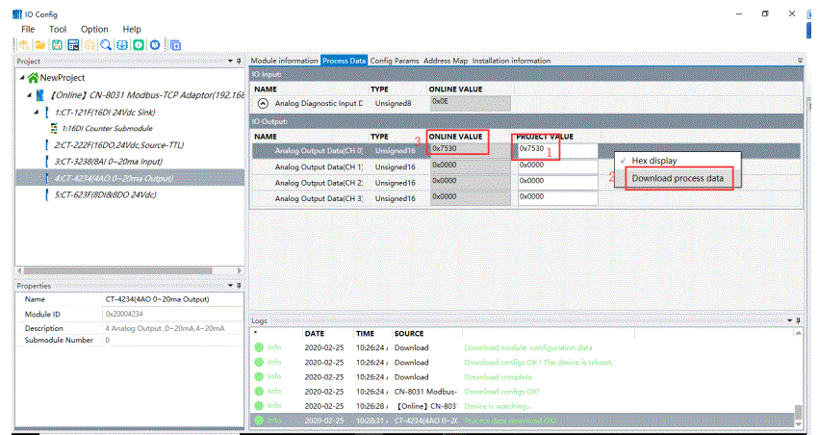The image size is (819, 435).
Task: Click the Info icon of the top log row
Action: (x=259, y=347)
